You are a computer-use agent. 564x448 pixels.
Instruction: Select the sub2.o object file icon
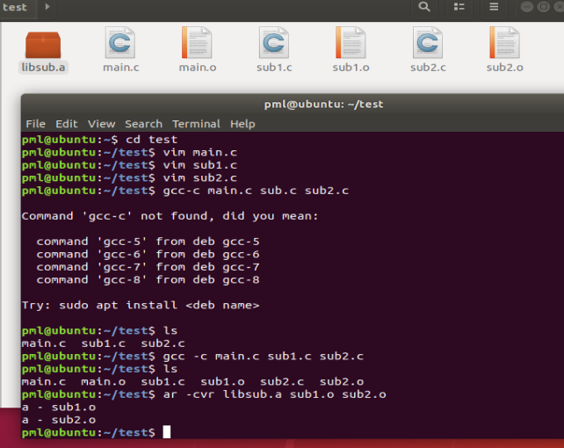pos(504,43)
